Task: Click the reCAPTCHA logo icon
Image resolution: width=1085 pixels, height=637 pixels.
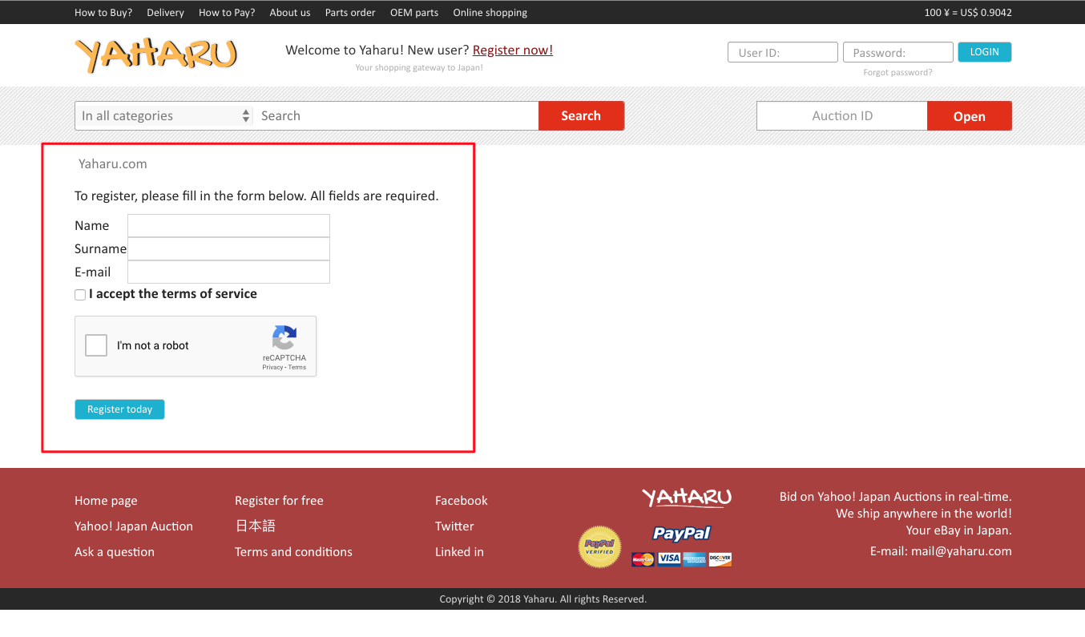Action: [x=284, y=337]
